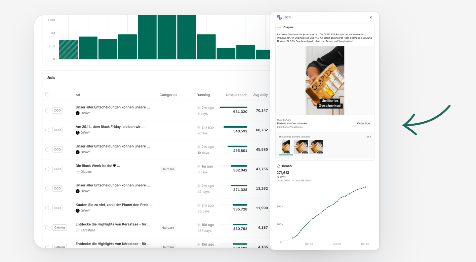Click DCO badge on the 631,320 reach row
476x262 pixels.
(x=57, y=110)
